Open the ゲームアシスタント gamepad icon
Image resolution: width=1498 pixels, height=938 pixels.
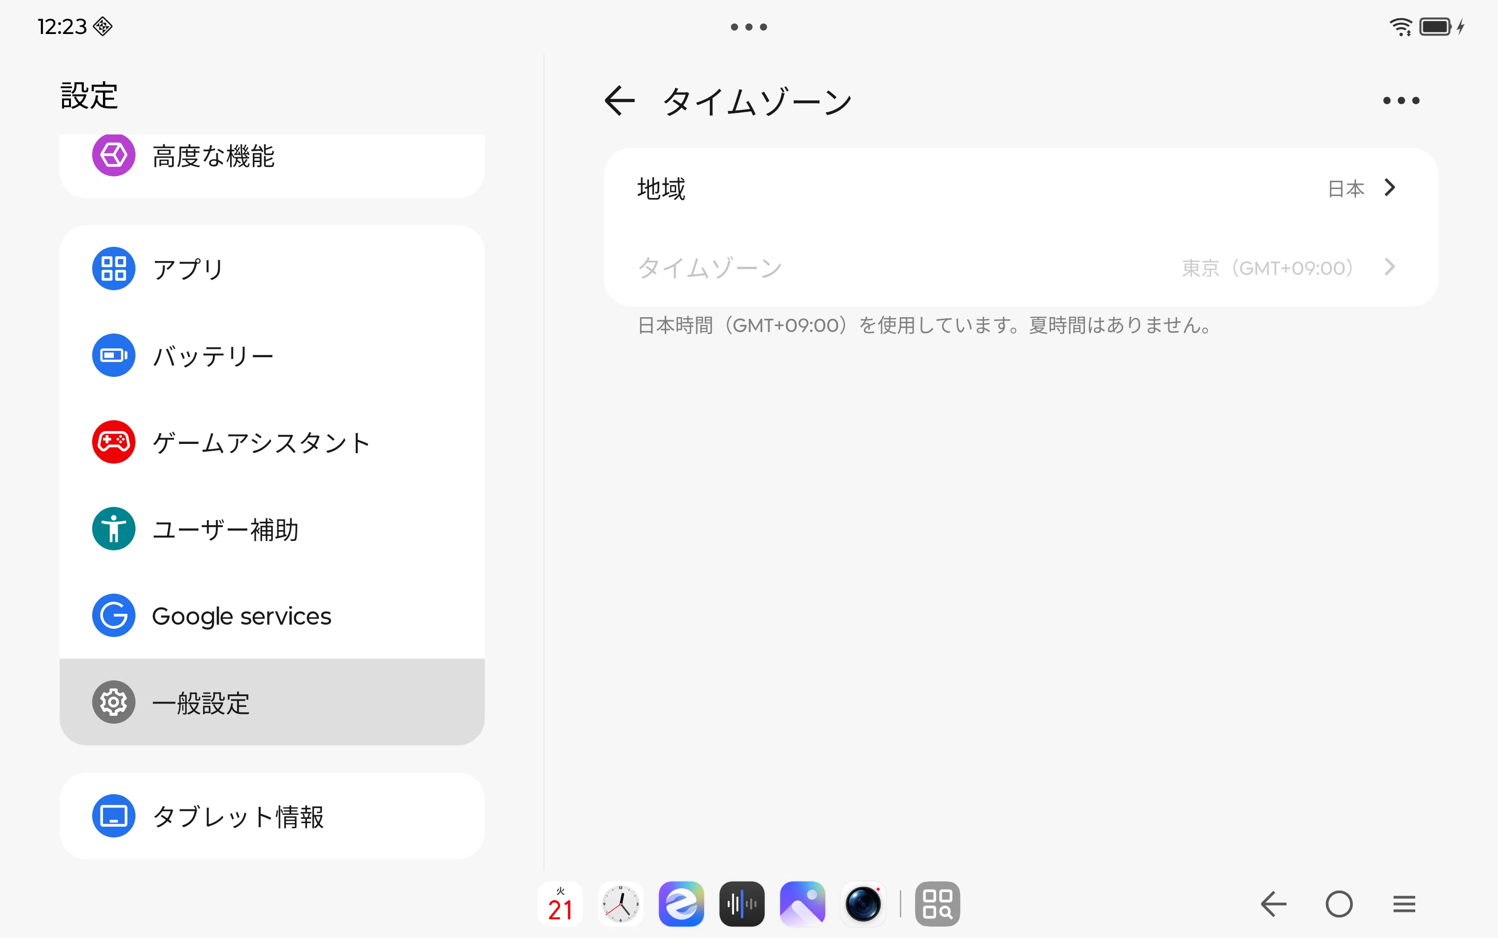[x=113, y=442]
